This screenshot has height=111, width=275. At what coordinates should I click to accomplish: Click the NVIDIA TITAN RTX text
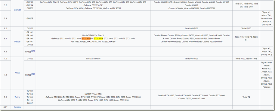[x=93, y=94]
